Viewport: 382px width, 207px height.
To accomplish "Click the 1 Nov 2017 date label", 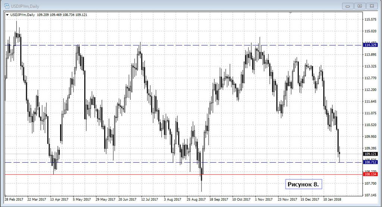I will point(264,199).
